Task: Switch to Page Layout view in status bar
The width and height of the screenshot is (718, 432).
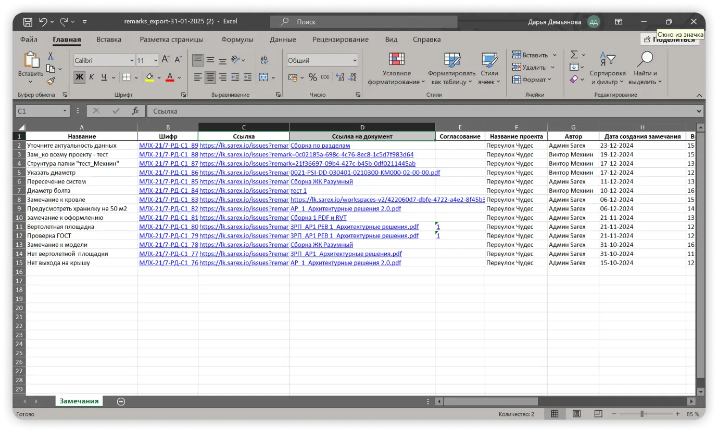Action: click(576, 414)
